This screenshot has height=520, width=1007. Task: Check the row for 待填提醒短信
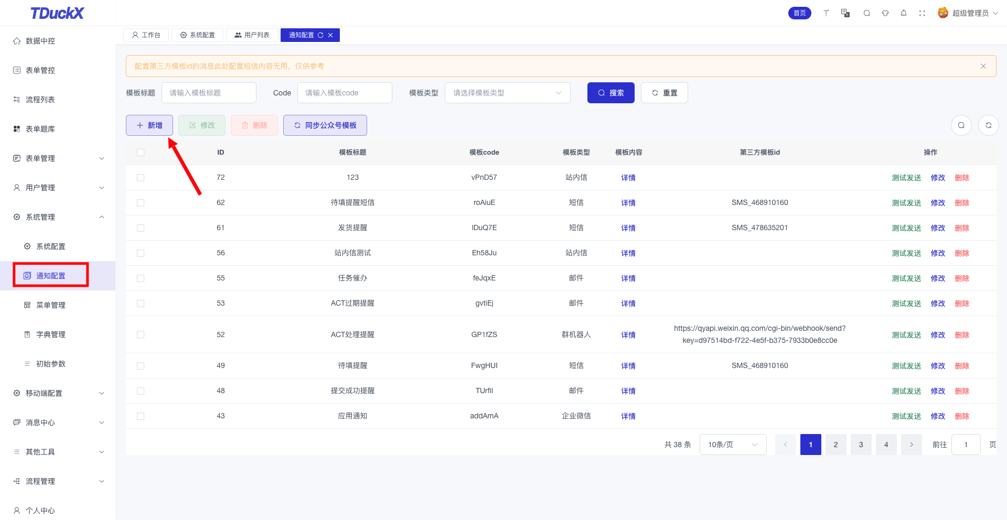pyautogui.click(x=141, y=203)
